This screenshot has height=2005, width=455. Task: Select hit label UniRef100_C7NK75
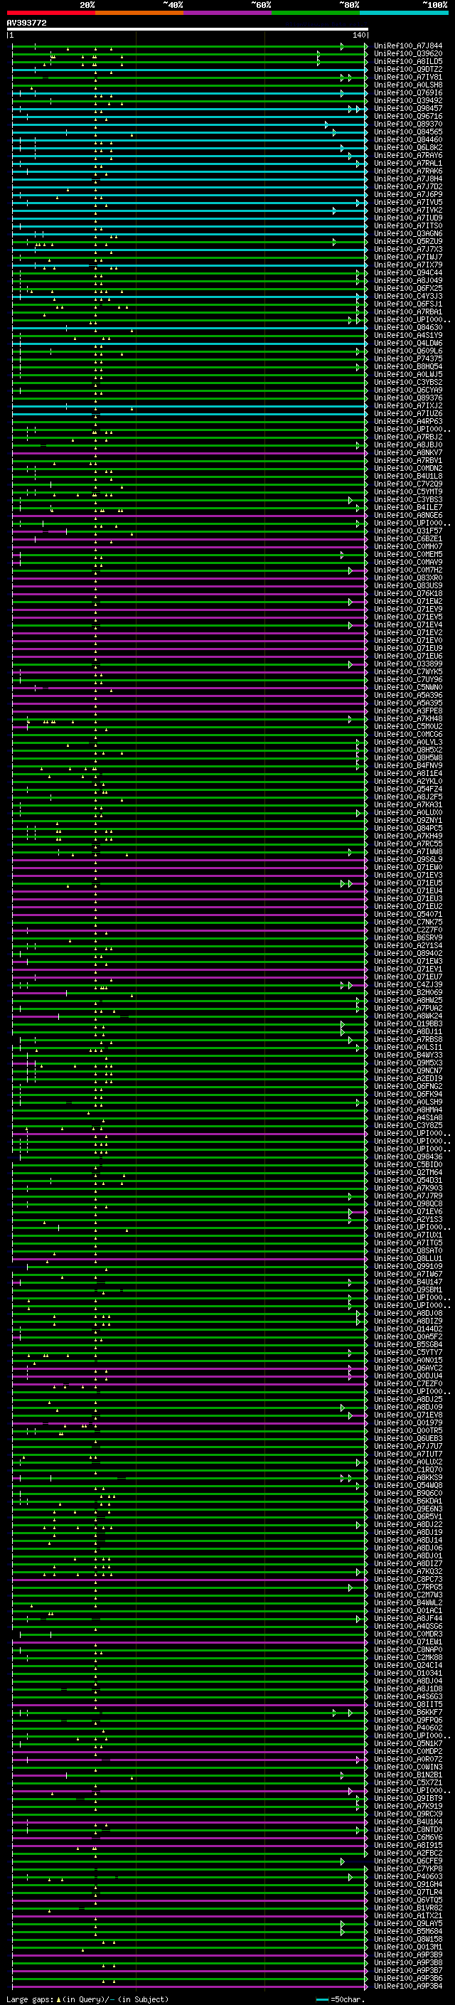click(x=408, y=922)
